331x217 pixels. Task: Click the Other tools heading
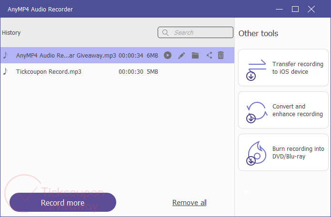259,33
